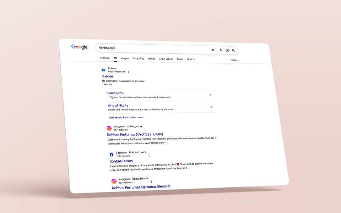
Task: Expand the King of Nights chevron
Action: (212, 107)
